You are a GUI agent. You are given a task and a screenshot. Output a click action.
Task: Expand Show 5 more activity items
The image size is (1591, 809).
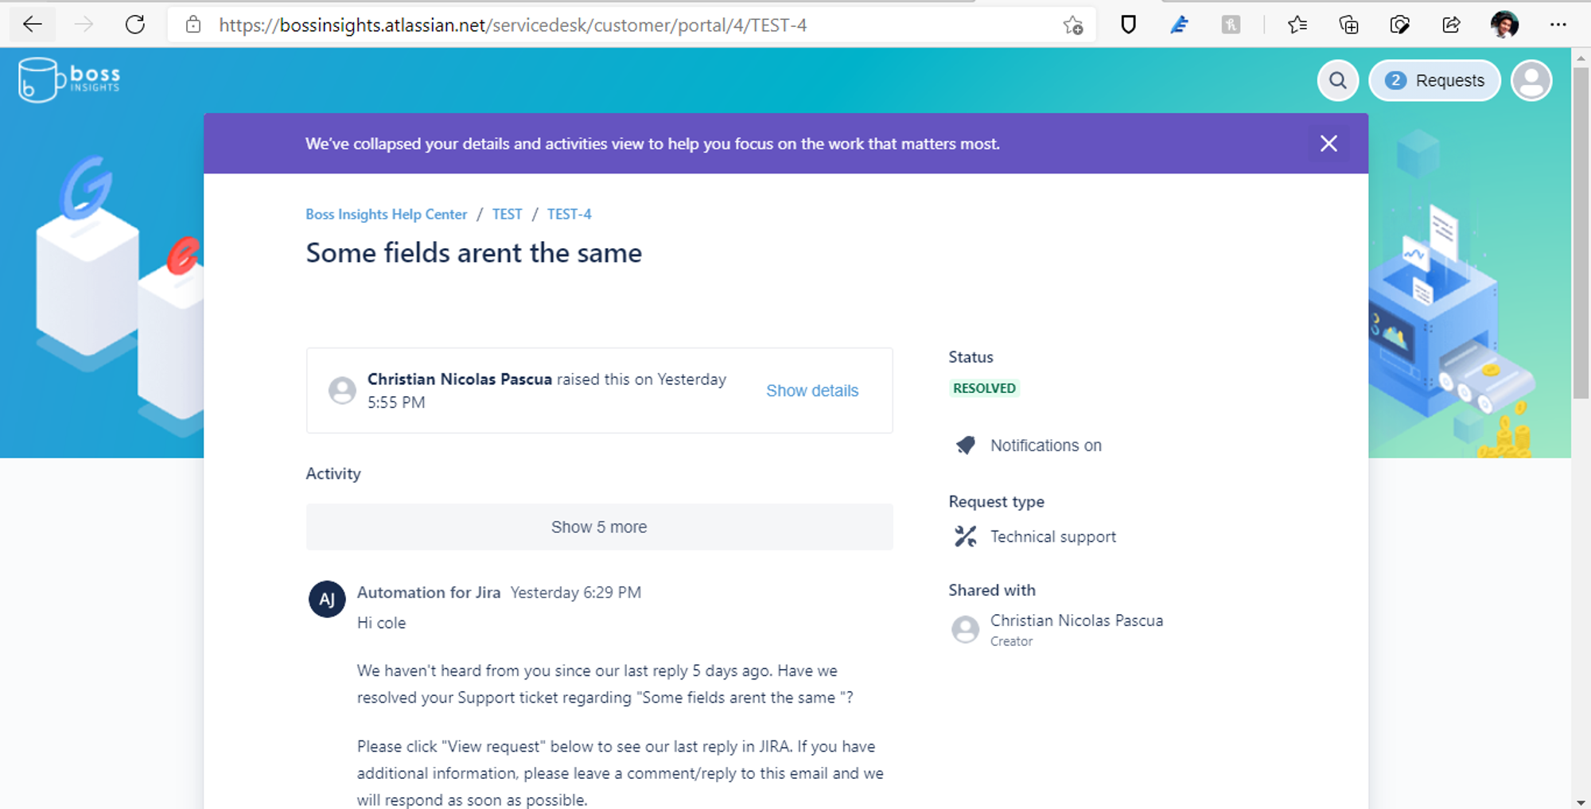tap(599, 527)
